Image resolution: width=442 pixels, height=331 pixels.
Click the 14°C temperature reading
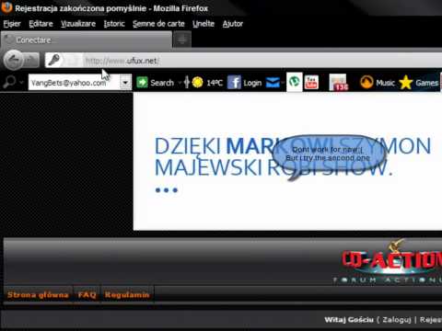click(x=215, y=83)
